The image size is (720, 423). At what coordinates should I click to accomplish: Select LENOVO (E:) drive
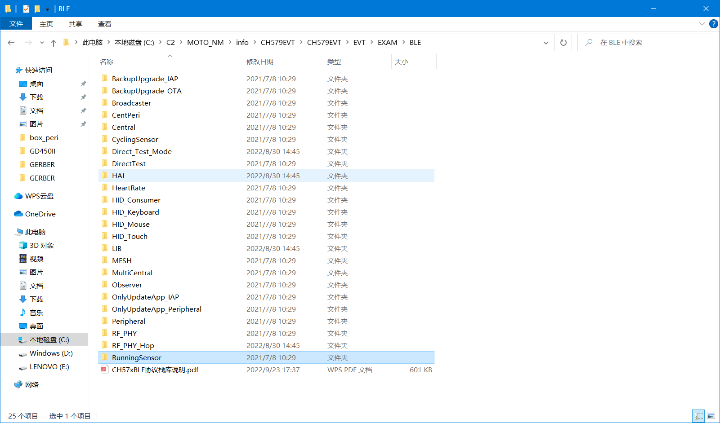click(x=49, y=367)
